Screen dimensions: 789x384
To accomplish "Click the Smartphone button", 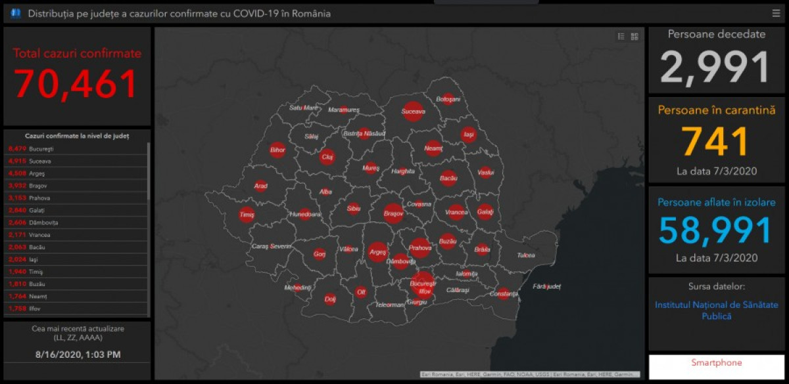I will coord(716,363).
